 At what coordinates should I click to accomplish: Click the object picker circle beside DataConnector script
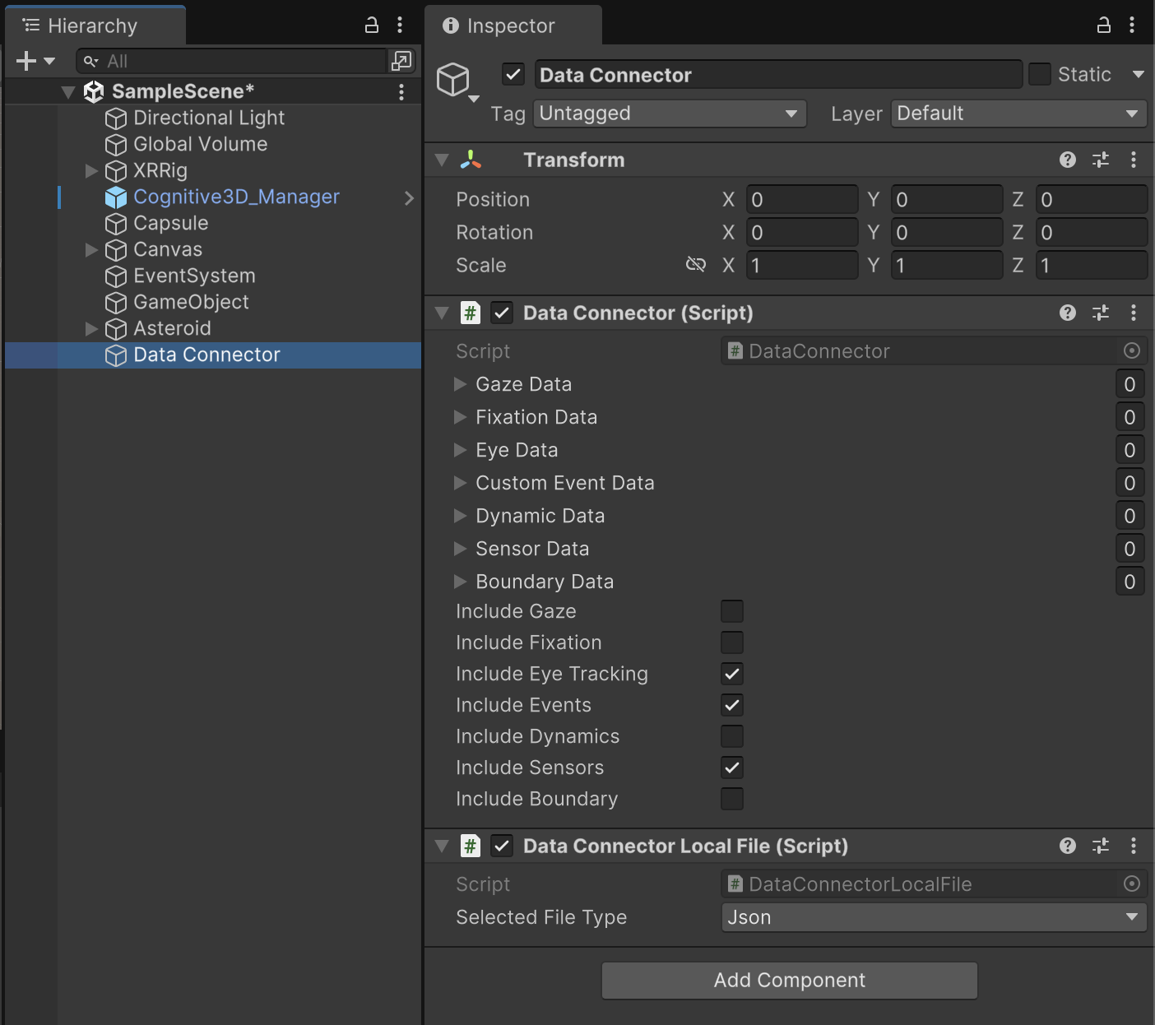coord(1132,350)
